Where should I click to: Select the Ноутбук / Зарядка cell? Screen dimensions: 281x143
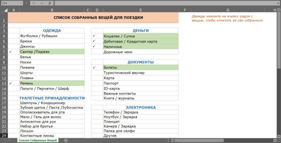click(x=141, y=117)
